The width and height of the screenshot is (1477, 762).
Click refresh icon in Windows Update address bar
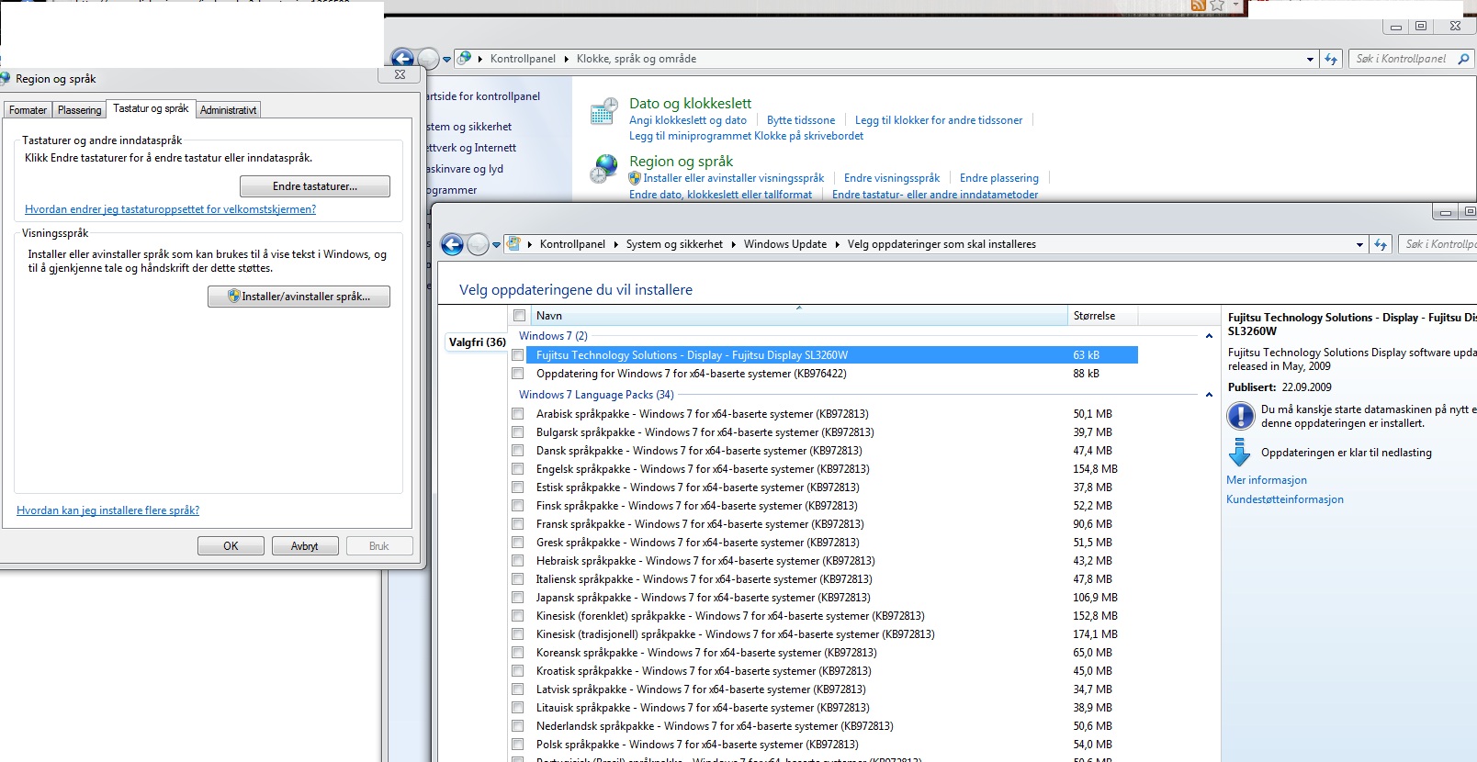coord(1380,244)
